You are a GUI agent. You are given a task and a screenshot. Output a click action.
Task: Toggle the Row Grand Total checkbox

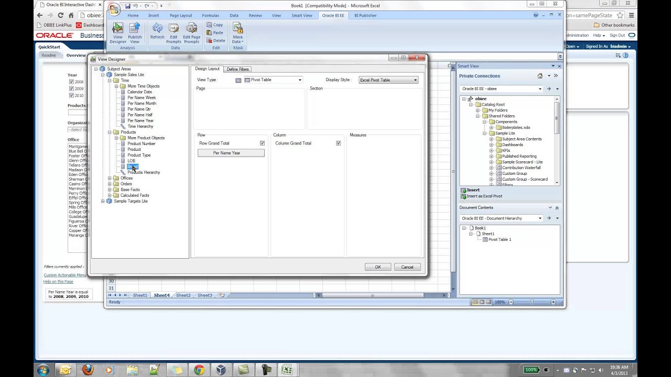[x=262, y=143]
